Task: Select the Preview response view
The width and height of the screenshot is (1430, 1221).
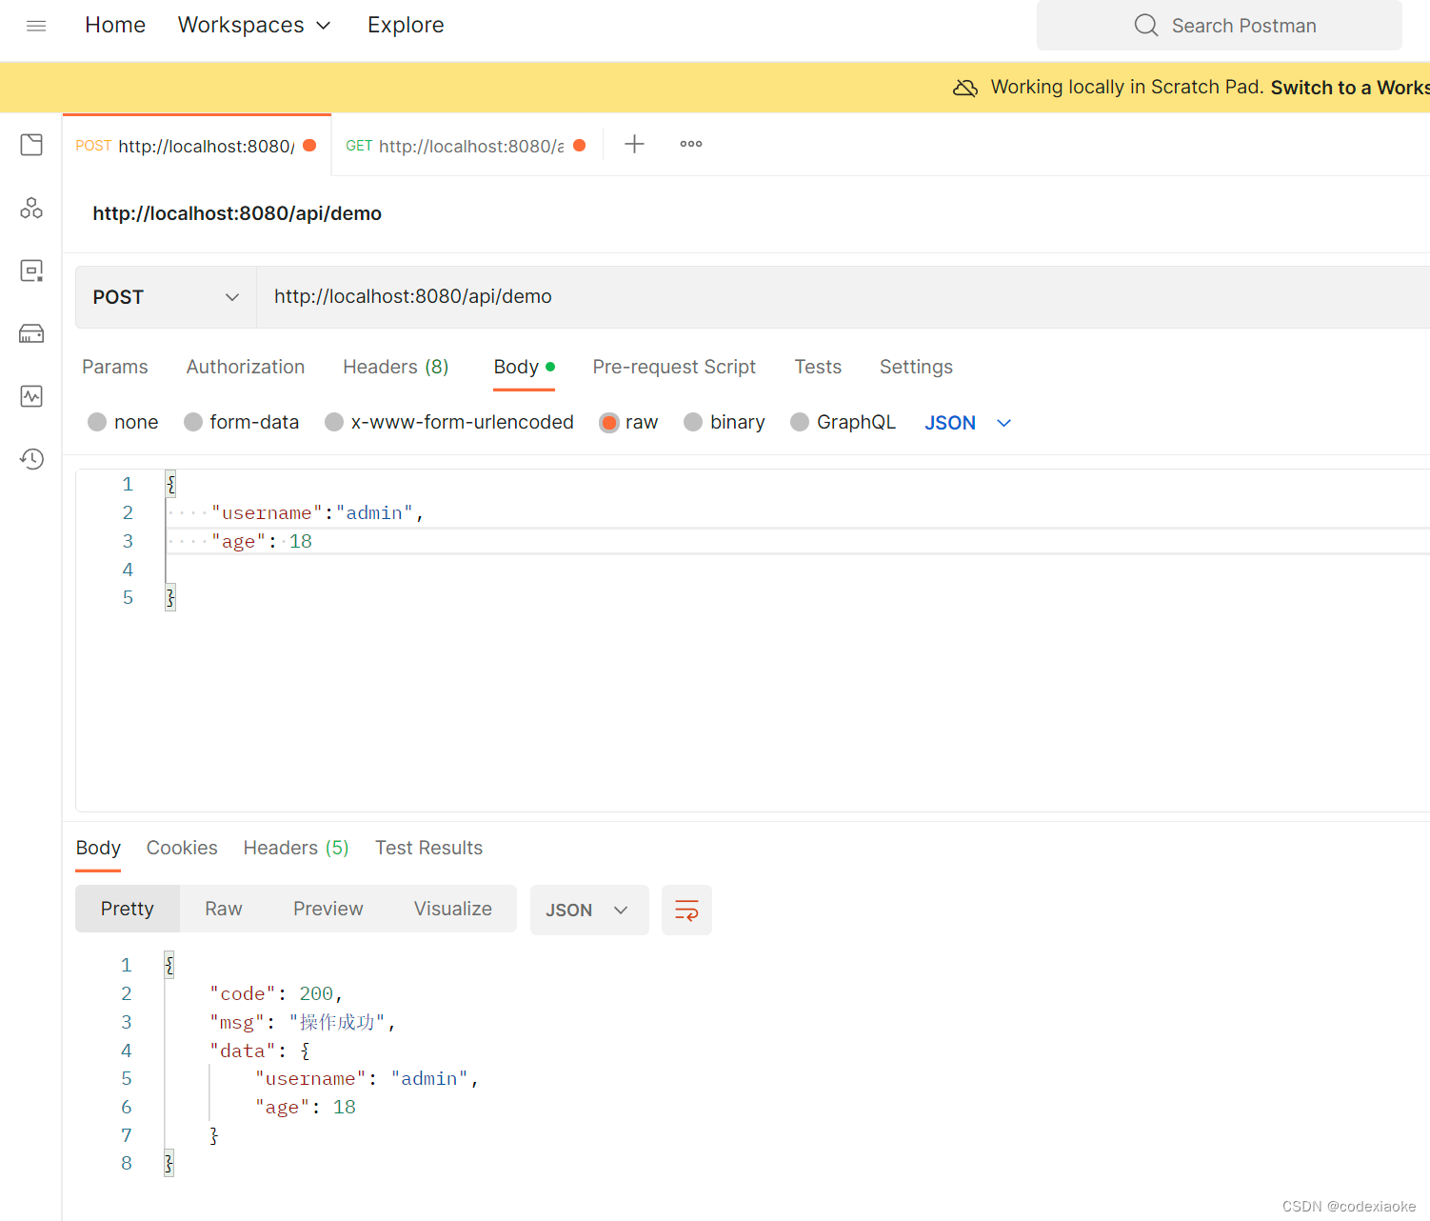Action: [328, 910]
